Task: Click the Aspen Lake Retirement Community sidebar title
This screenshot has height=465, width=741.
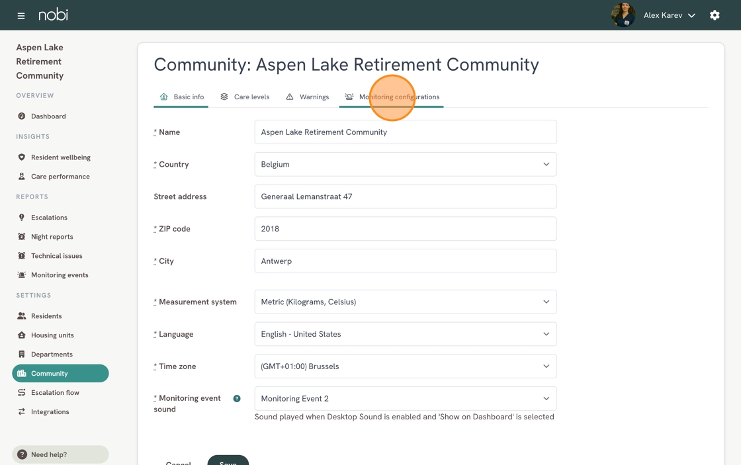Action: click(x=40, y=62)
